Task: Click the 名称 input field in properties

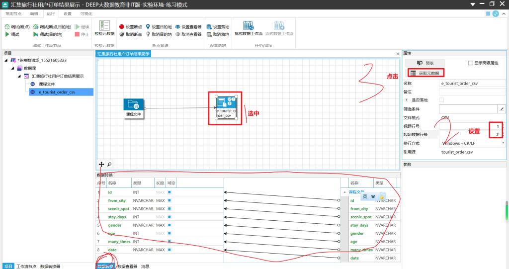Action: click(472, 84)
